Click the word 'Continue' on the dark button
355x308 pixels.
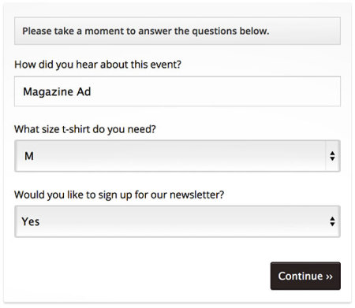point(301,276)
